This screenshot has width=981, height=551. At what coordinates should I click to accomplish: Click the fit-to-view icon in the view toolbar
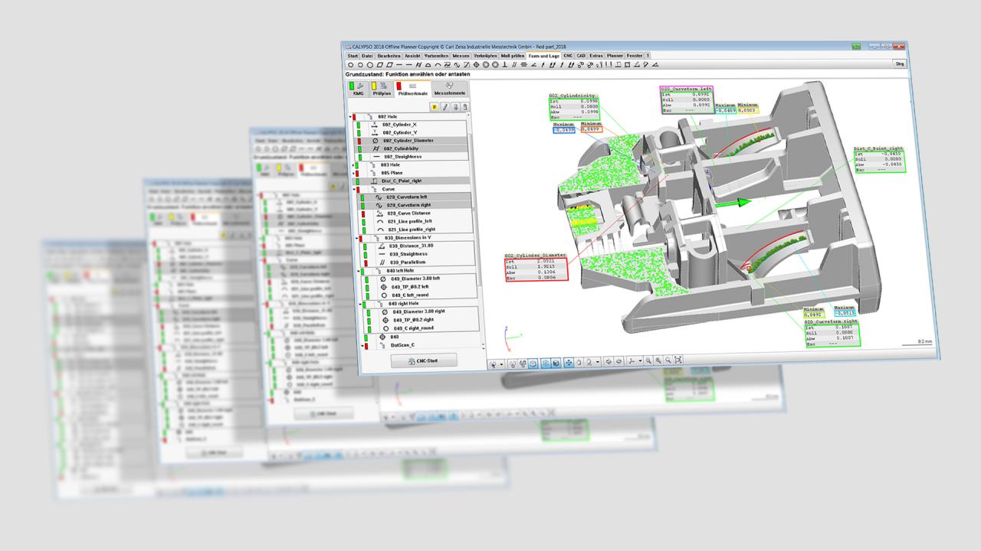pyautogui.click(x=678, y=363)
